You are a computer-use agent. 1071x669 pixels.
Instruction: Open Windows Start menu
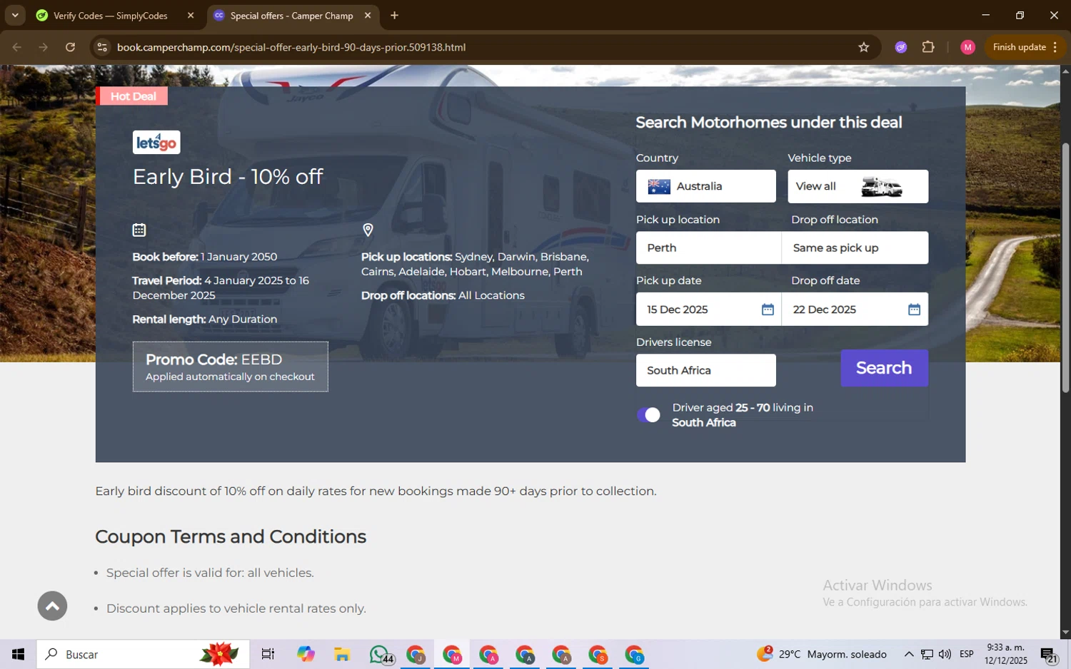point(19,655)
